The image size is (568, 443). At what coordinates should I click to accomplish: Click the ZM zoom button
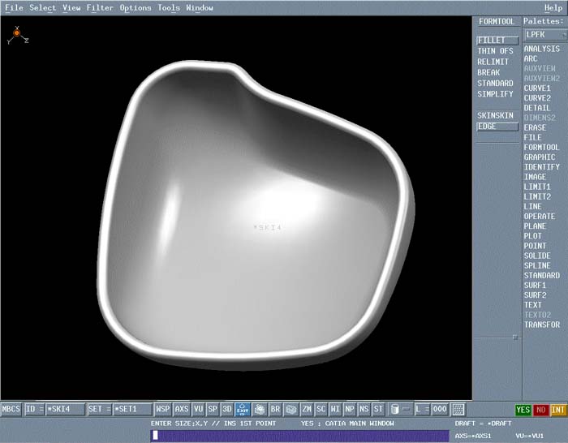pos(307,410)
